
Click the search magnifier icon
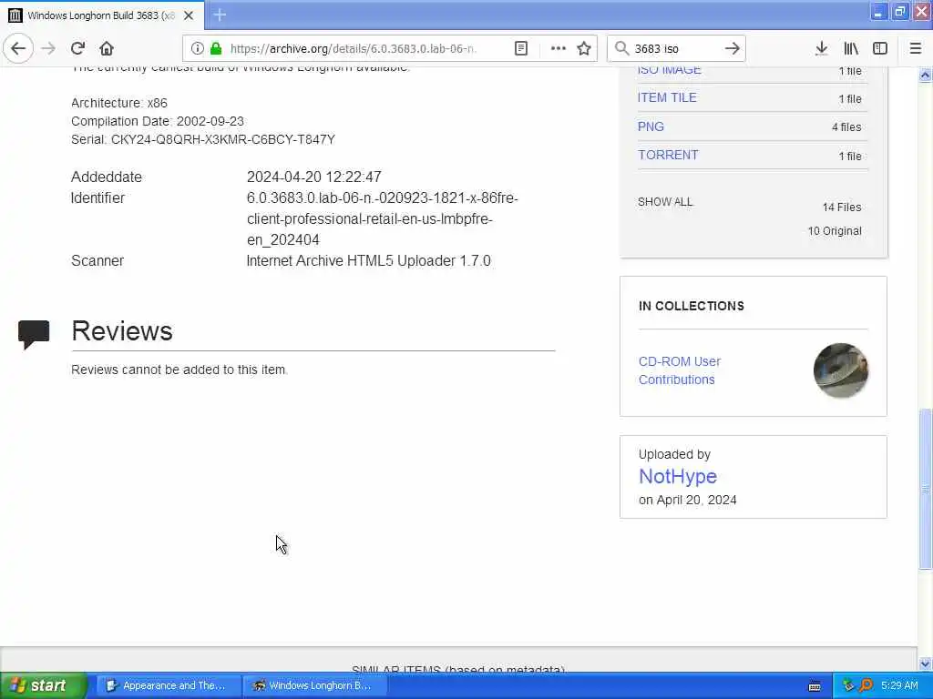(x=621, y=48)
